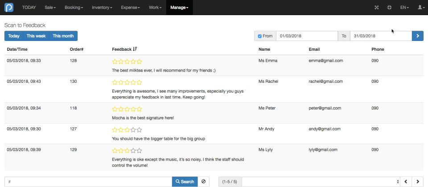Click the clear search icon

coord(203,182)
